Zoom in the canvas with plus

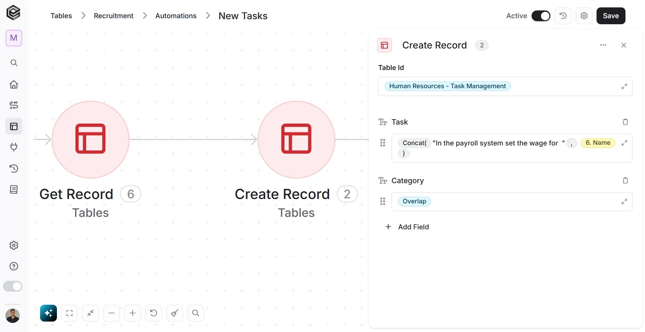133,313
